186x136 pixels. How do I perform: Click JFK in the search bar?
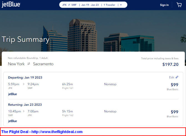[x=64, y=5]
